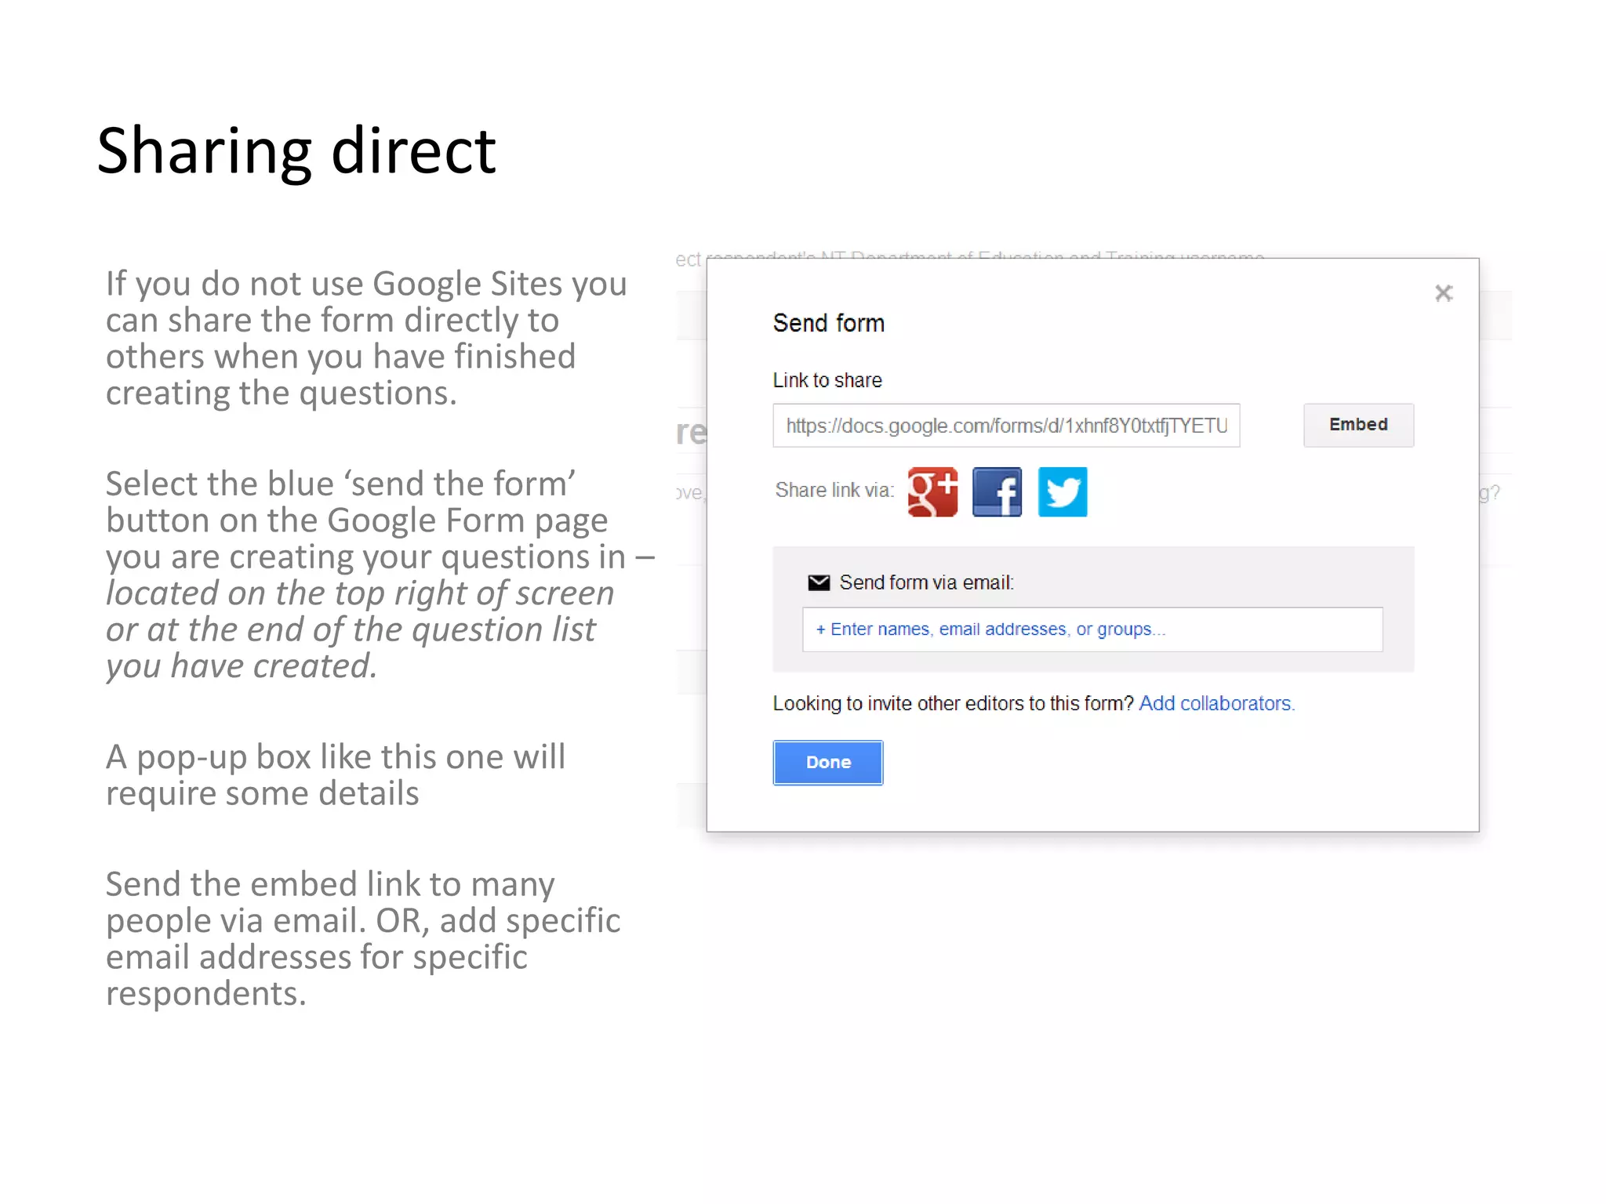Share the form link via Facebook icon

pos(997,492)
